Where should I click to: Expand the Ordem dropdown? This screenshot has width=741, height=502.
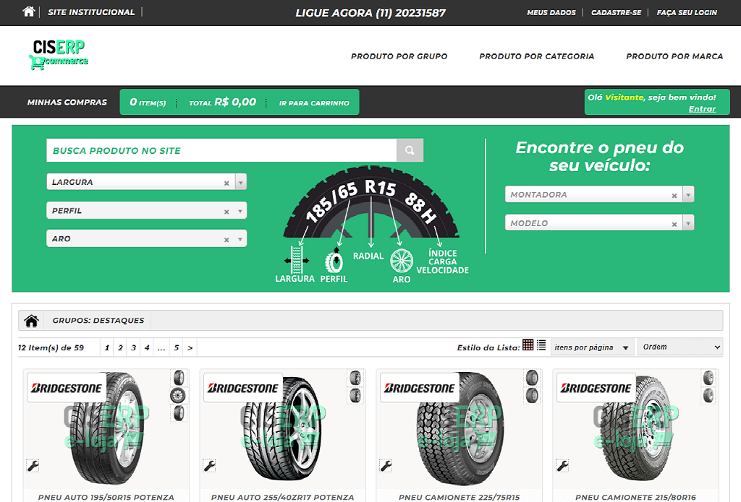tap(679, 347)
